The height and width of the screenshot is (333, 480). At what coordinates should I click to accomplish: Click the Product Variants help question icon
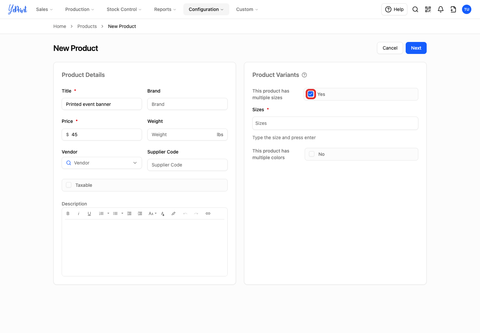pyautogui.click(x=304, y=75)
